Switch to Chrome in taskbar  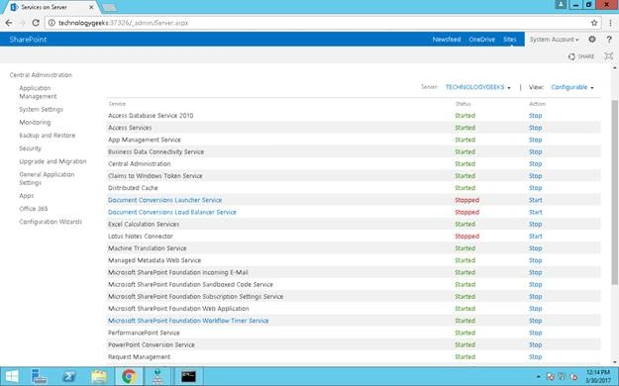(129, 376)
